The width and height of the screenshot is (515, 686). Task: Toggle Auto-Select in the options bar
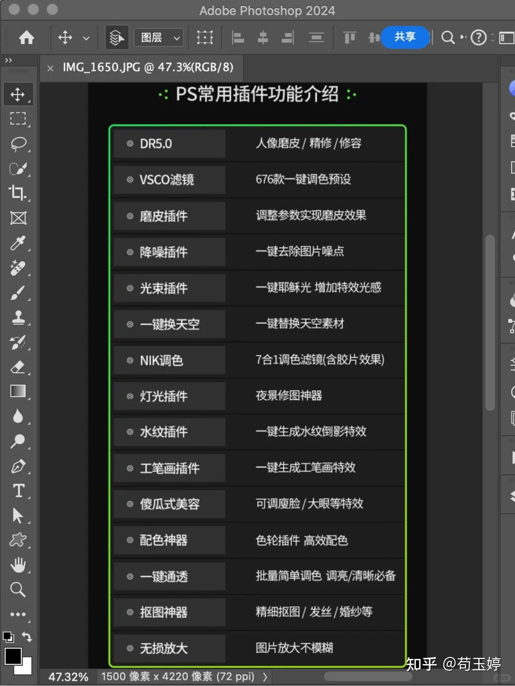click(117, 37)
